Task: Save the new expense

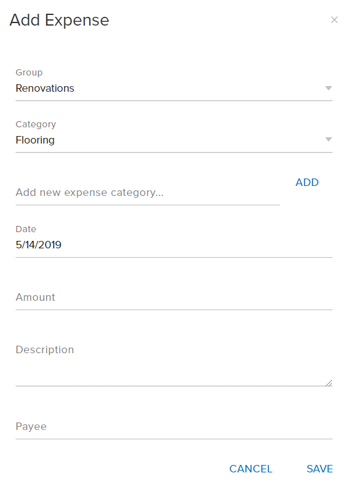Action: point(320,469)
